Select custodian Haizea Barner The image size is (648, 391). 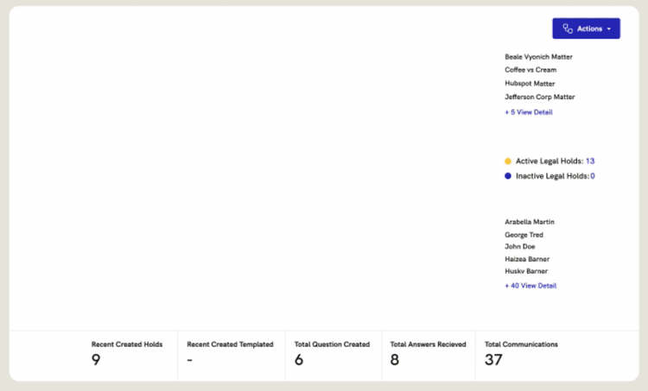[x=527, y=259]
